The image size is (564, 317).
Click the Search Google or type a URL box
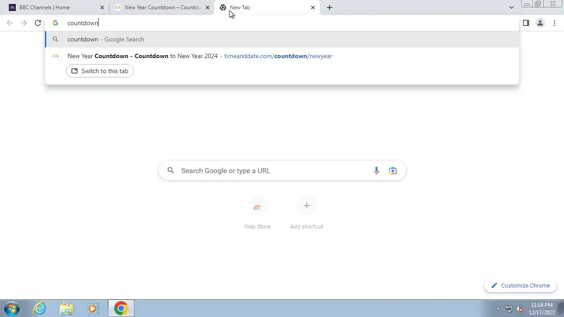(x=282, y=171)
